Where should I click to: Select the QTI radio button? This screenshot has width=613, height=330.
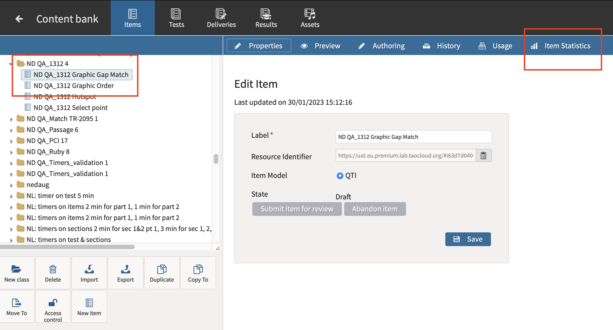339,175
